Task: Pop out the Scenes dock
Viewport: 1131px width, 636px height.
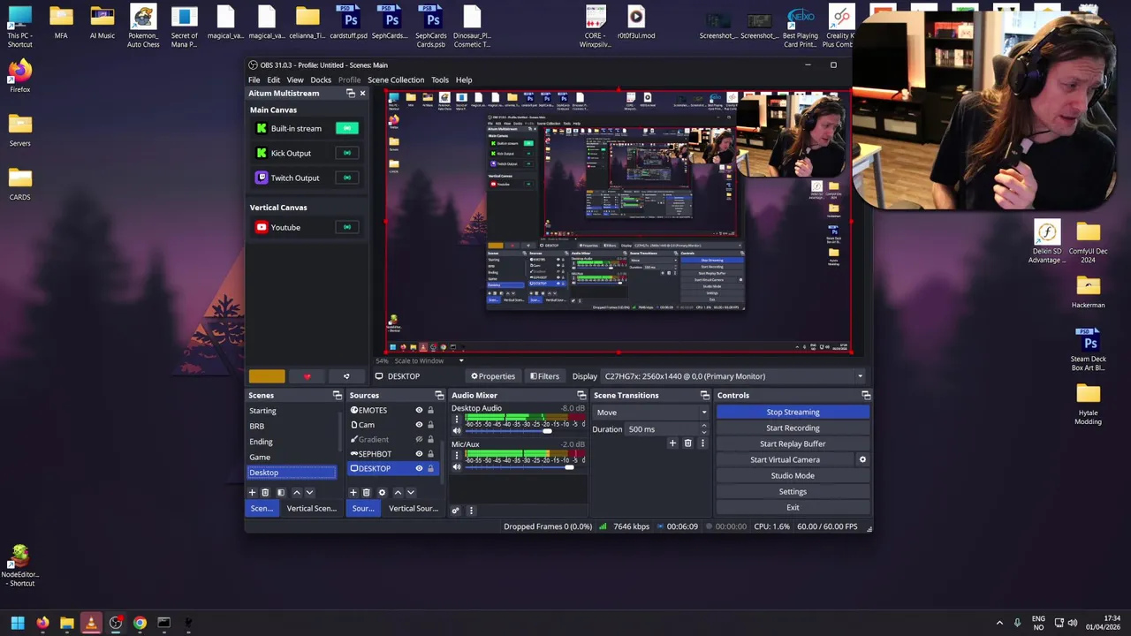Action: (337, 395)
